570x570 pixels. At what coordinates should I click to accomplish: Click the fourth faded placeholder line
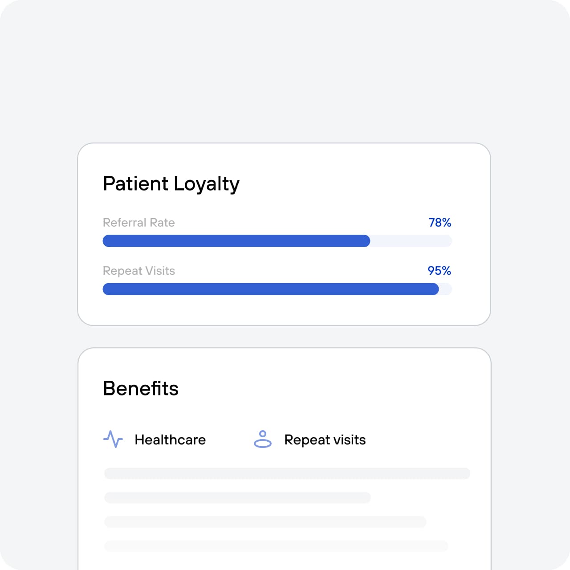point(276,546)
